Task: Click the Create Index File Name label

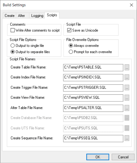Action: [28, 77]
